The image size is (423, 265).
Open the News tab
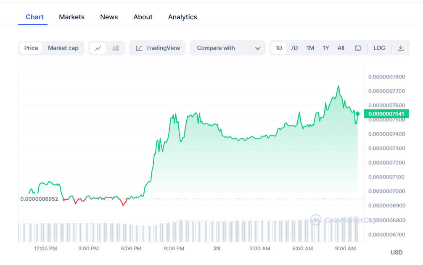click(x=109, y=17)
